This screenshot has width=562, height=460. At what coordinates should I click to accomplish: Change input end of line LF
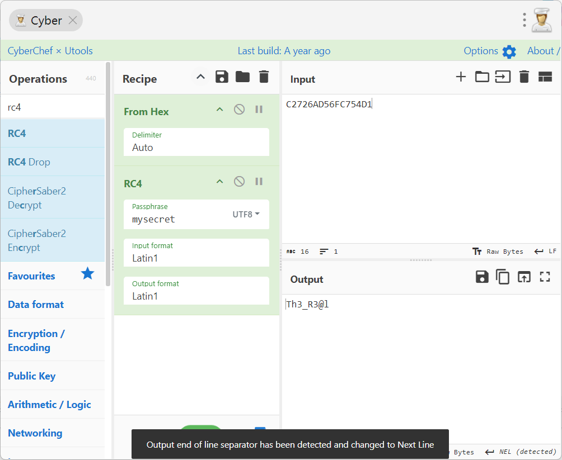click(545, 252)
